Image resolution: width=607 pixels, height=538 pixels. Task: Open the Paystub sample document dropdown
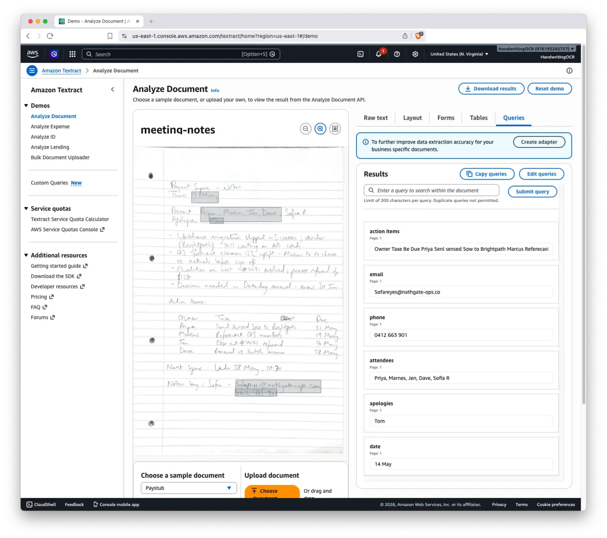[x=189, y=488]
